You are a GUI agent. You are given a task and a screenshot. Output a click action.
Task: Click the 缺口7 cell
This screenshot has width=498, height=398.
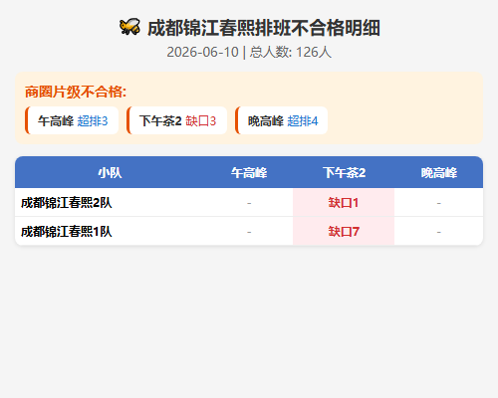pos(344,231)
